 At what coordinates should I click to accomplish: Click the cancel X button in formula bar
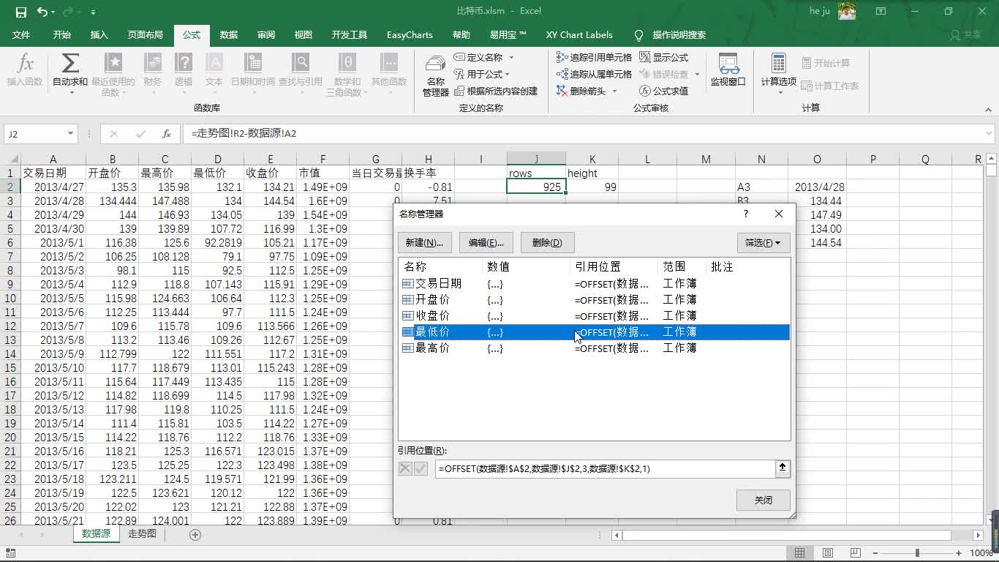tap(113, 134)
